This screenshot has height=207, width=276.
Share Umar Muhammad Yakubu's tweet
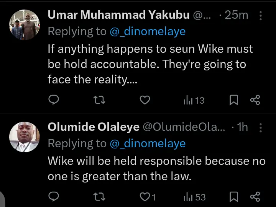coord(255,100)
